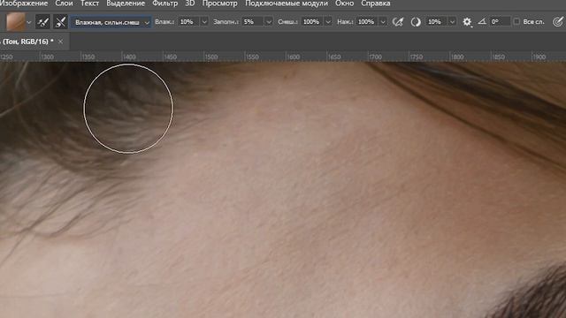The height and width of the screenshot is (318, 566).
Task: Click the smoothing 10% value field
Action: pyautogui.click(x=436, y=22)
